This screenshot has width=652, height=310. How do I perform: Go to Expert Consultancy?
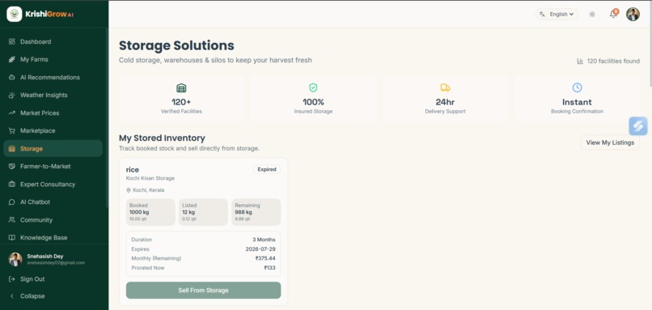pyautogui.click(x=53, y=185)
